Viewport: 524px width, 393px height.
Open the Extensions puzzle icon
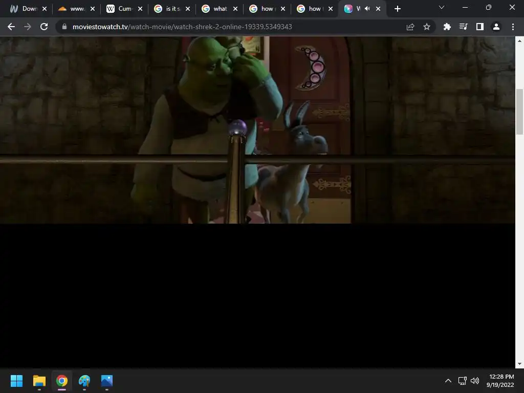(447, 27)
